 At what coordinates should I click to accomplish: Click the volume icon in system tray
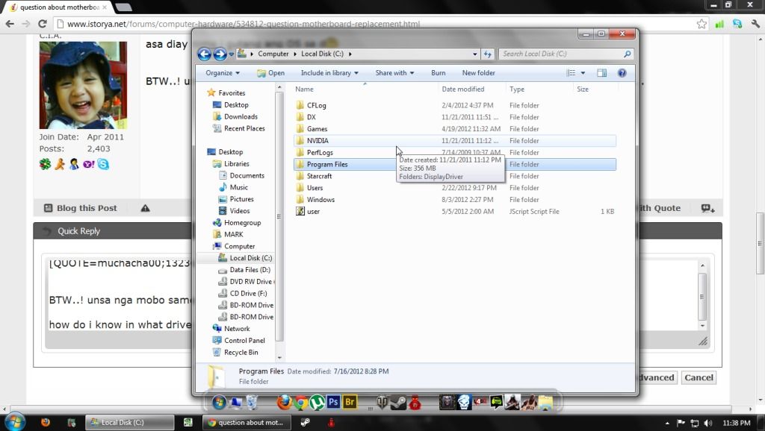tap(708, 424)
